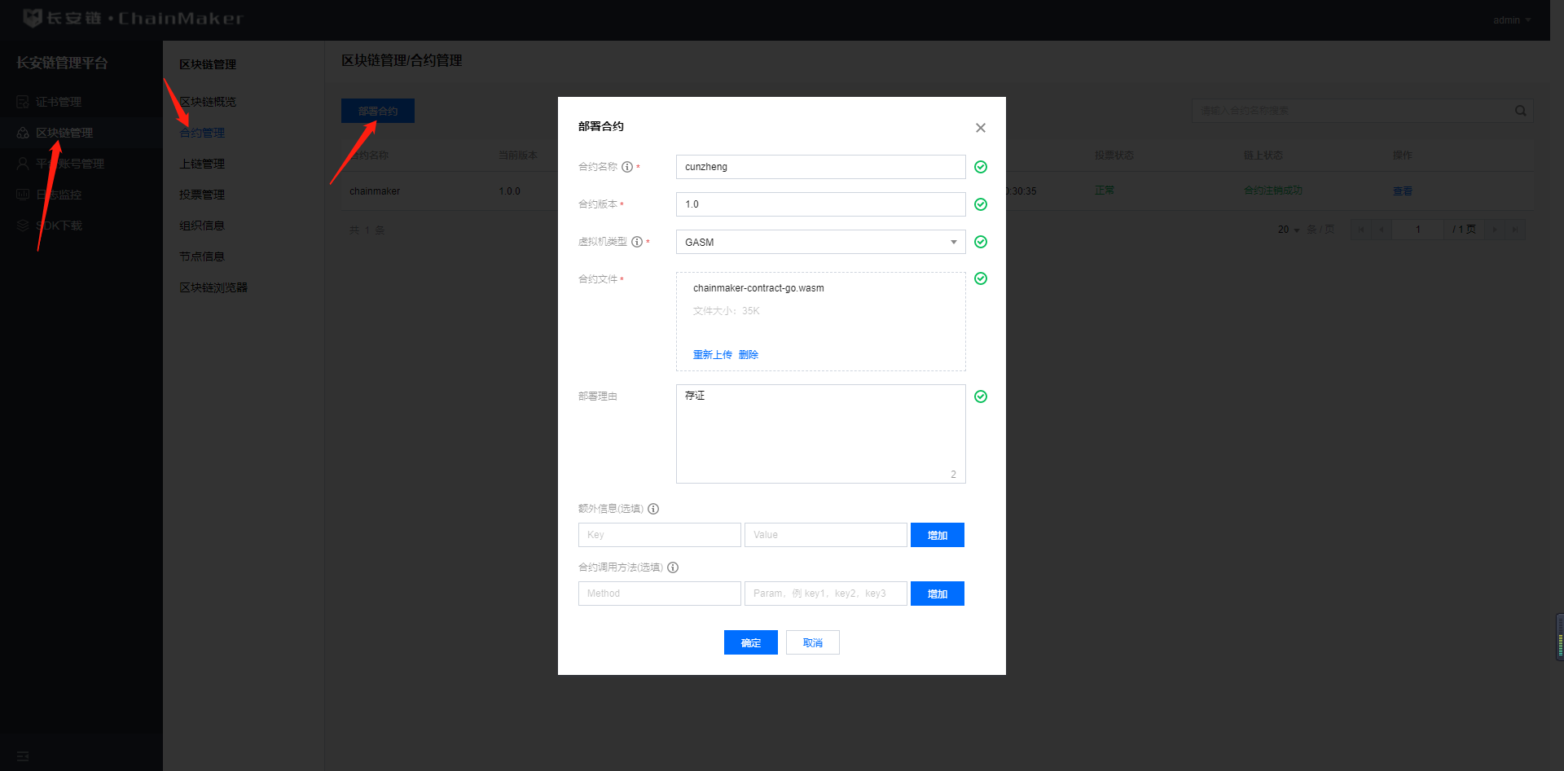Go to previous page in pagination

[x=1382, y=230]
